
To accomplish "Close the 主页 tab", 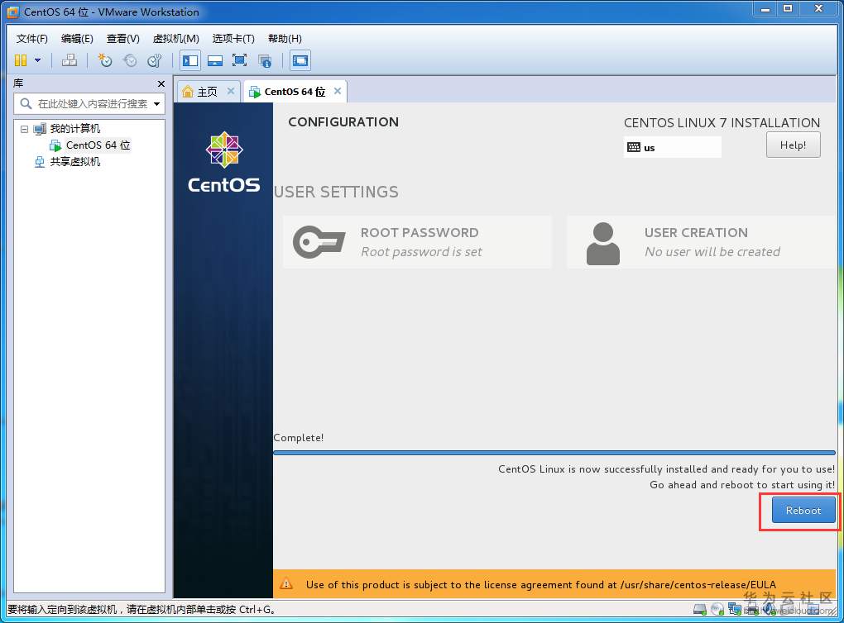I will pos(230,91).
